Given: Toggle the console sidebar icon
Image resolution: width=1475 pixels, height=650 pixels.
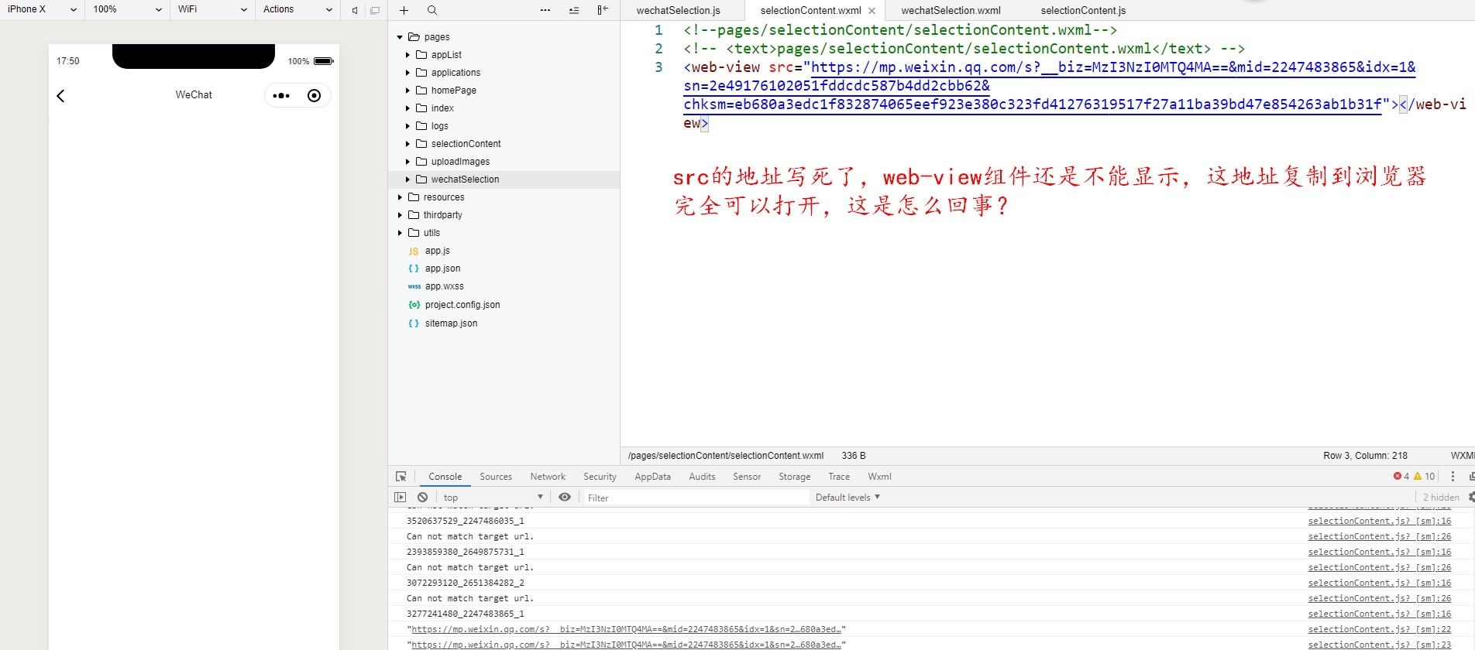Looking at the screenshot, I should (400, 498).
